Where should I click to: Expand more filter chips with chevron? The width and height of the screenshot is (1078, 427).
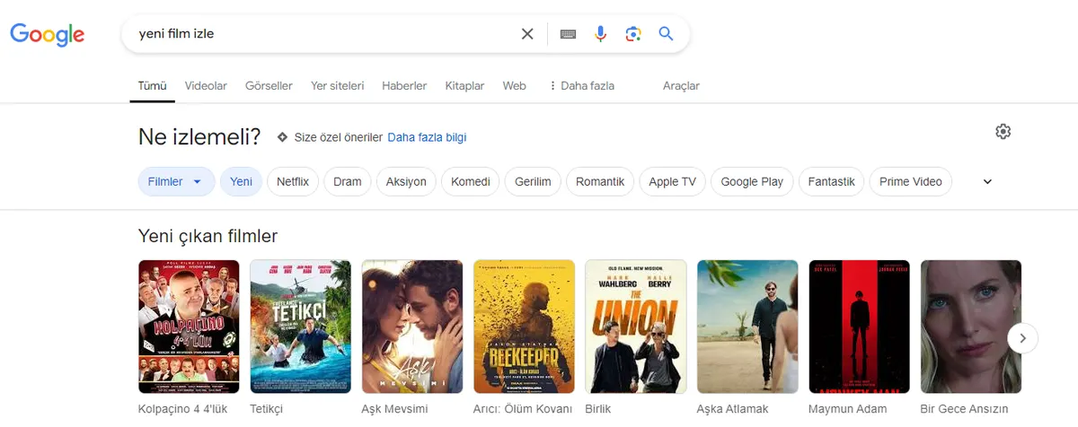(987, 181)
